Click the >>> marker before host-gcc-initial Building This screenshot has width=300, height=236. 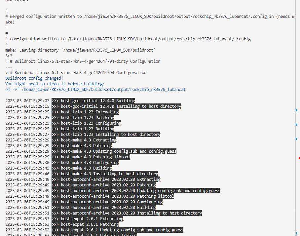[55, 100]
